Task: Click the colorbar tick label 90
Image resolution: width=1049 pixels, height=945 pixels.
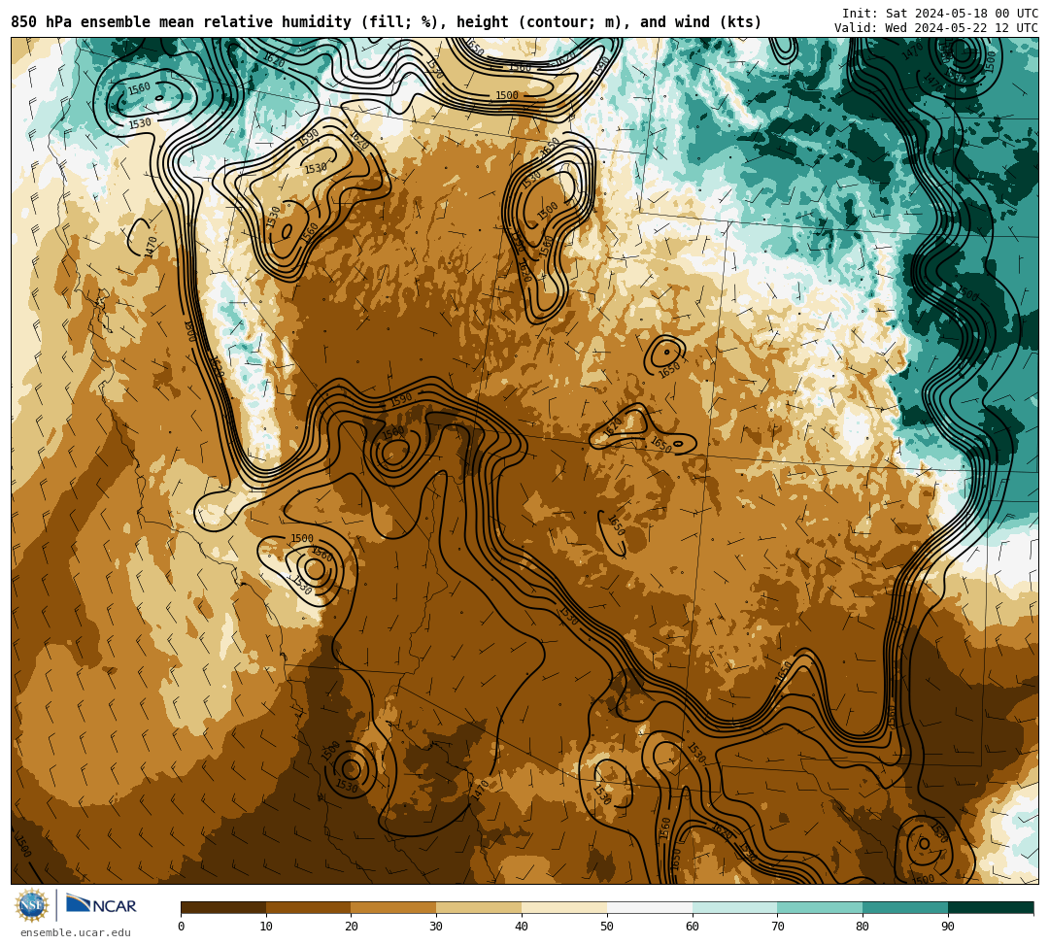Action: click(948, 927)
